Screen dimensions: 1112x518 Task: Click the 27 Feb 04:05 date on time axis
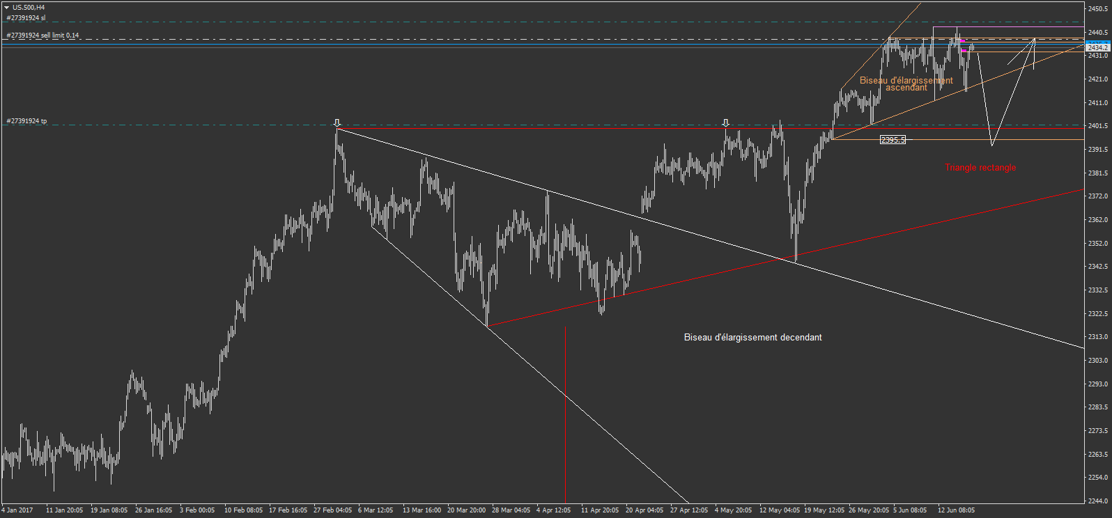coord(332,510)
